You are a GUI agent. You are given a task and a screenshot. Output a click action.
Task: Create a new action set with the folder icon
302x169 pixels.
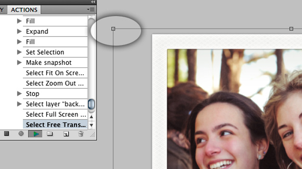click(x=50, y=133)
